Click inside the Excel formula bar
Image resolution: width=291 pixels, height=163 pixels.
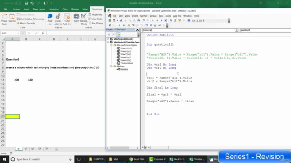point(76,33)
